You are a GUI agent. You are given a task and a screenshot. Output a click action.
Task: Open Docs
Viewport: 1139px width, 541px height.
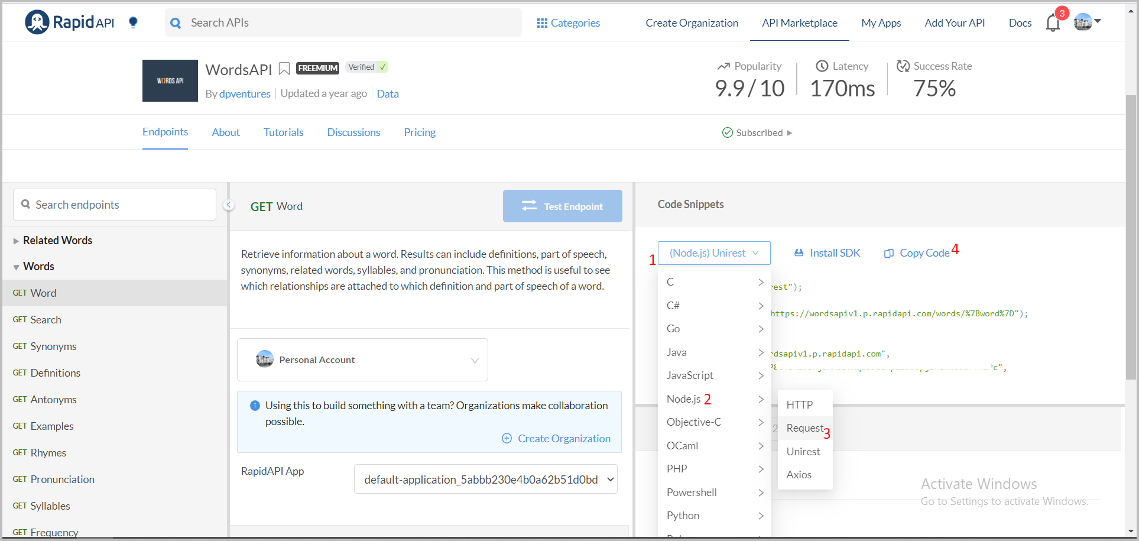click(x=1020, y=23)
